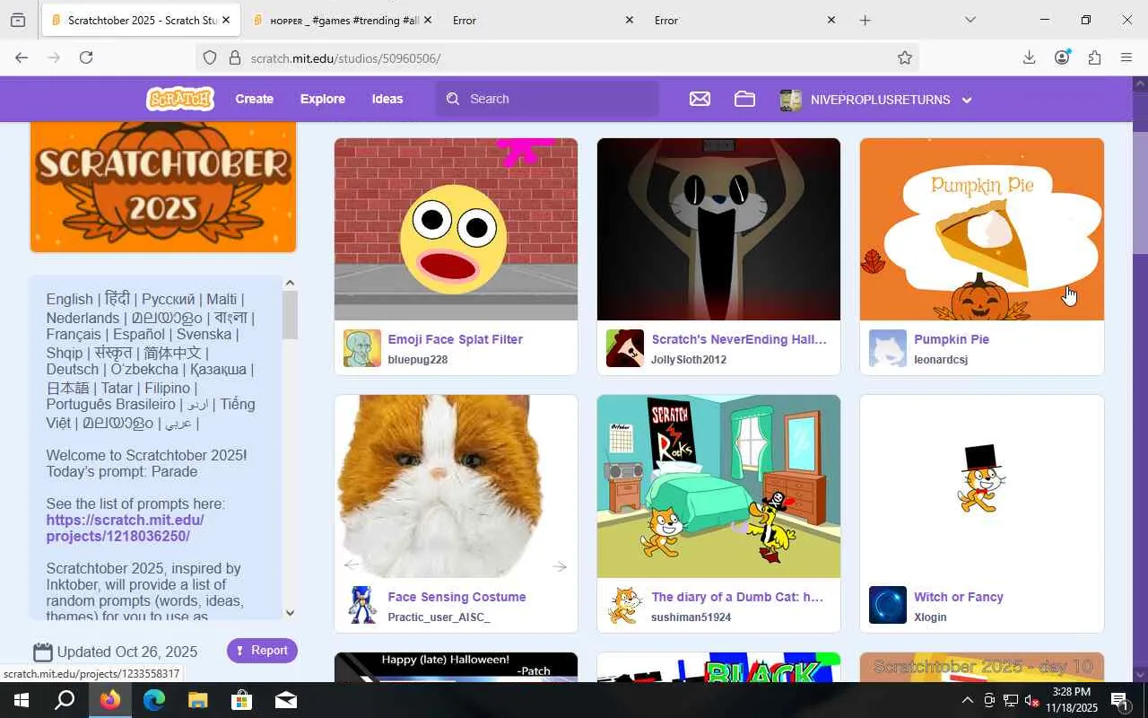Screen dimensions: 1148x718
Task: Click bluepug228's avatar icon
Action: pyautogui.click(x=362, y=348)
